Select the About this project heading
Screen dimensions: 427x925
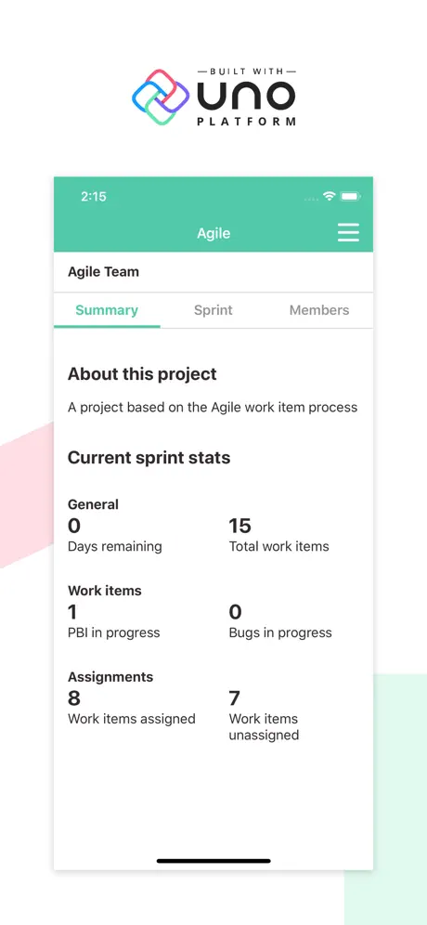tap(142, 374)
